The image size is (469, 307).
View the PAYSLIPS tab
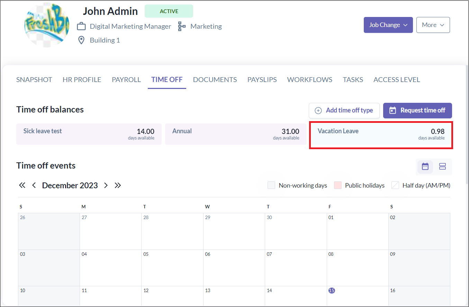(262, 80)
